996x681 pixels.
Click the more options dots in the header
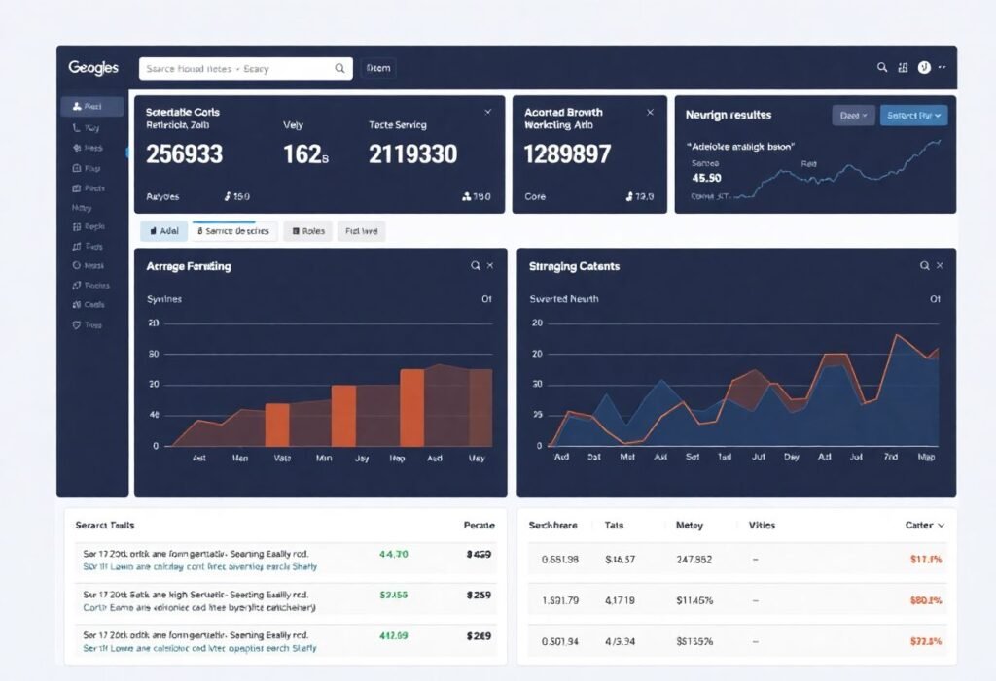tap(942, 67)
